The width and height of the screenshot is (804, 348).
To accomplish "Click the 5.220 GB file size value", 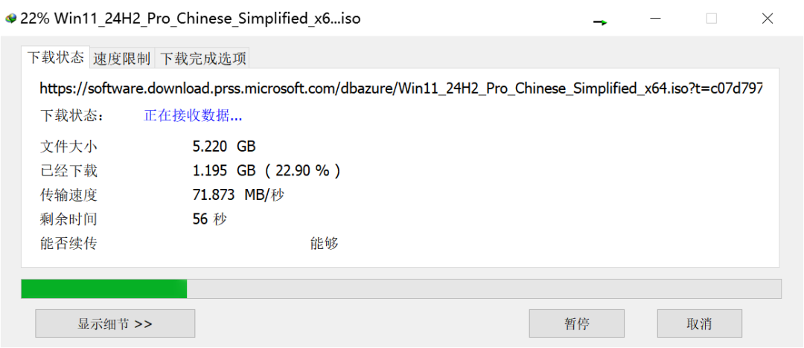I will click(x=223, y=146).
